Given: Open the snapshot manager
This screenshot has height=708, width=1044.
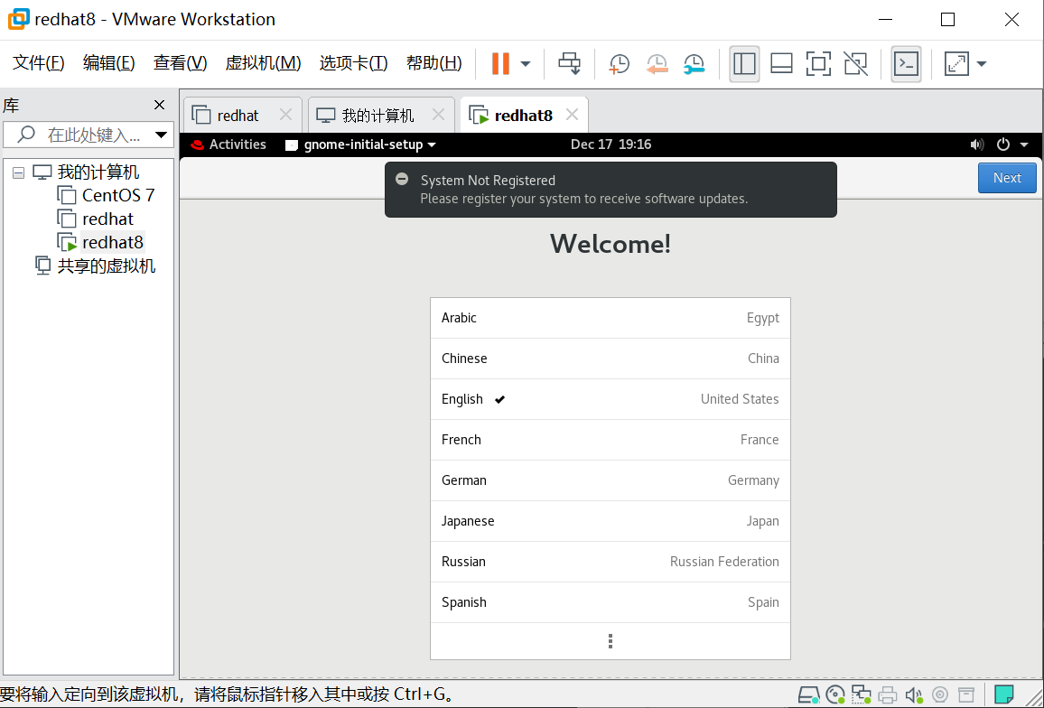Looking at the screenshot, I should click(x=694, y=64).
